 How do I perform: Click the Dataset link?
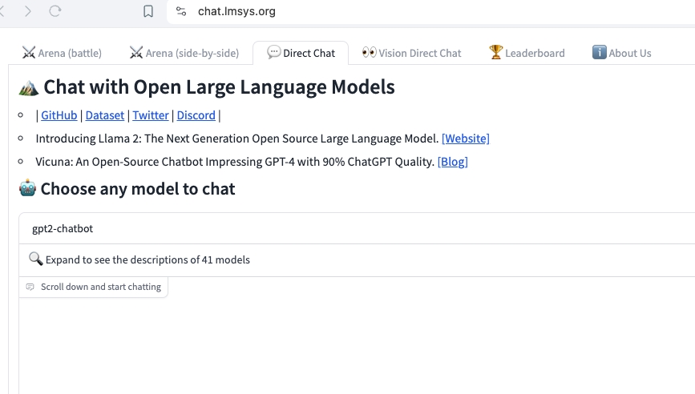105,115
